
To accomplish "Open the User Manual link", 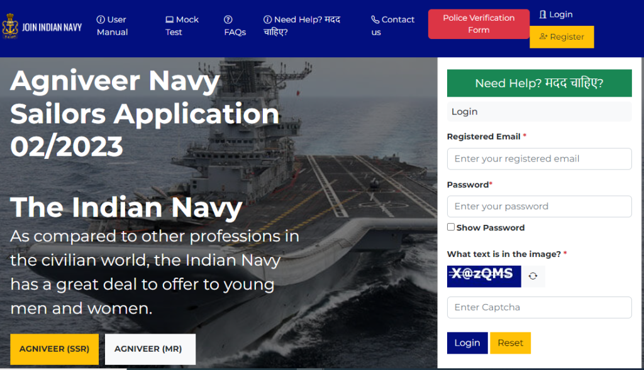I will (112, 26).
